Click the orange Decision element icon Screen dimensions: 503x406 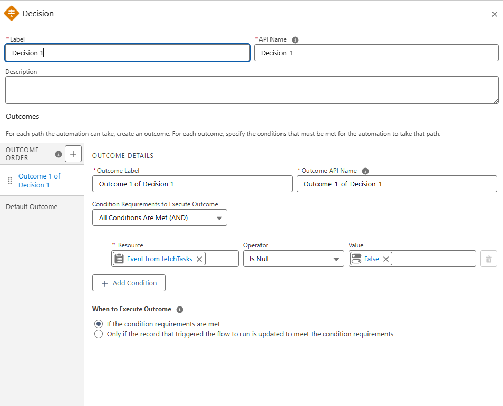(x=11, y=13)
